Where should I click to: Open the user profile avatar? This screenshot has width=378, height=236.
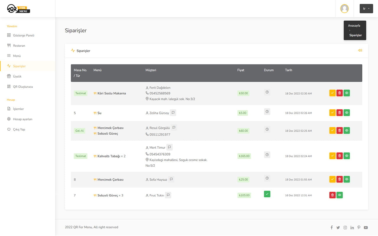tap(344, 9)
